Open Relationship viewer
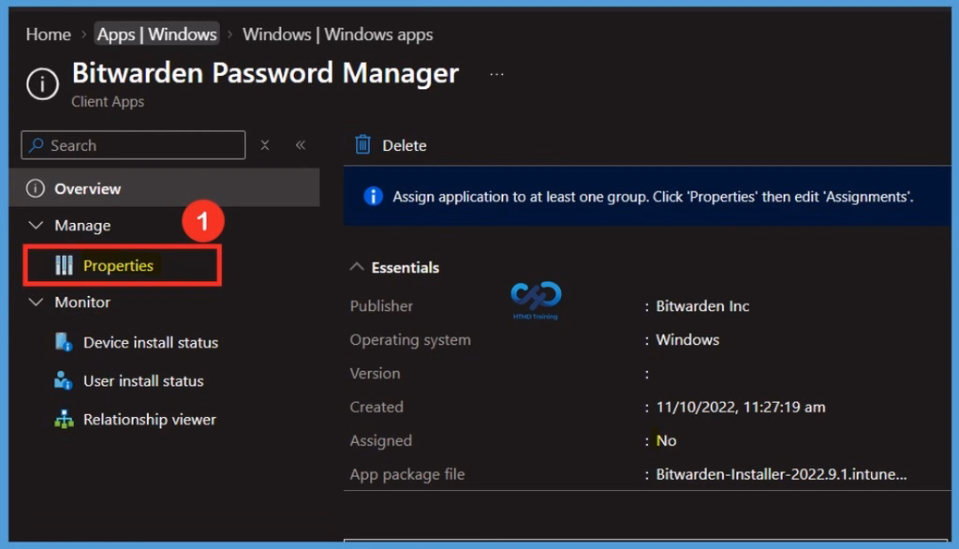959x549 pixels. tap(149, 420)
